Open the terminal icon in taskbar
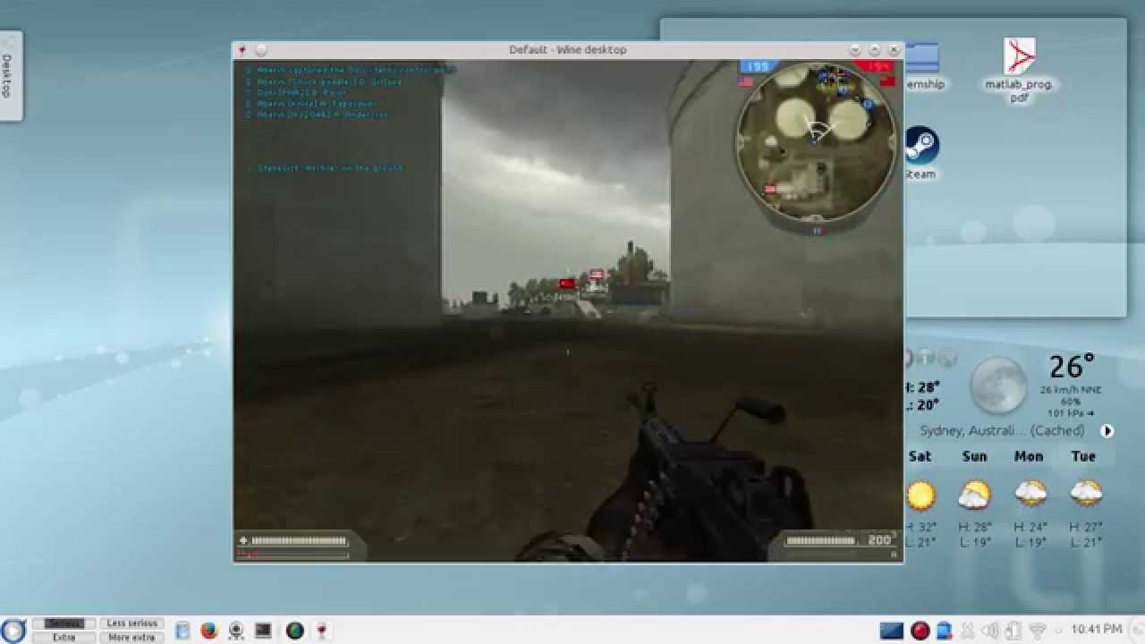 click(x=263, y=631)
